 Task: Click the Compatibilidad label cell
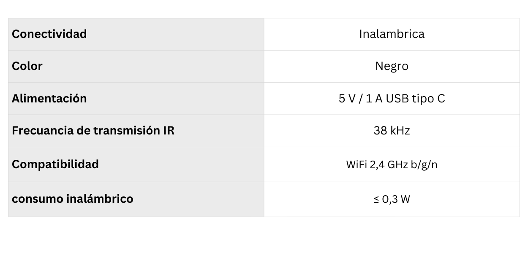(x=55, y=164)
